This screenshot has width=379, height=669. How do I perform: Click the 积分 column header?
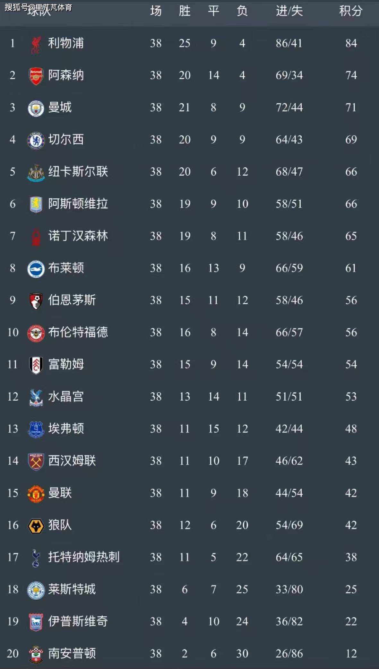[x=351, y=11]
